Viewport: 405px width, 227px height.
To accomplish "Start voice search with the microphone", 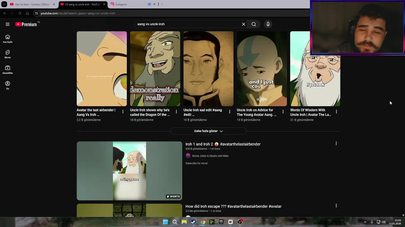I will pos(268,24).
